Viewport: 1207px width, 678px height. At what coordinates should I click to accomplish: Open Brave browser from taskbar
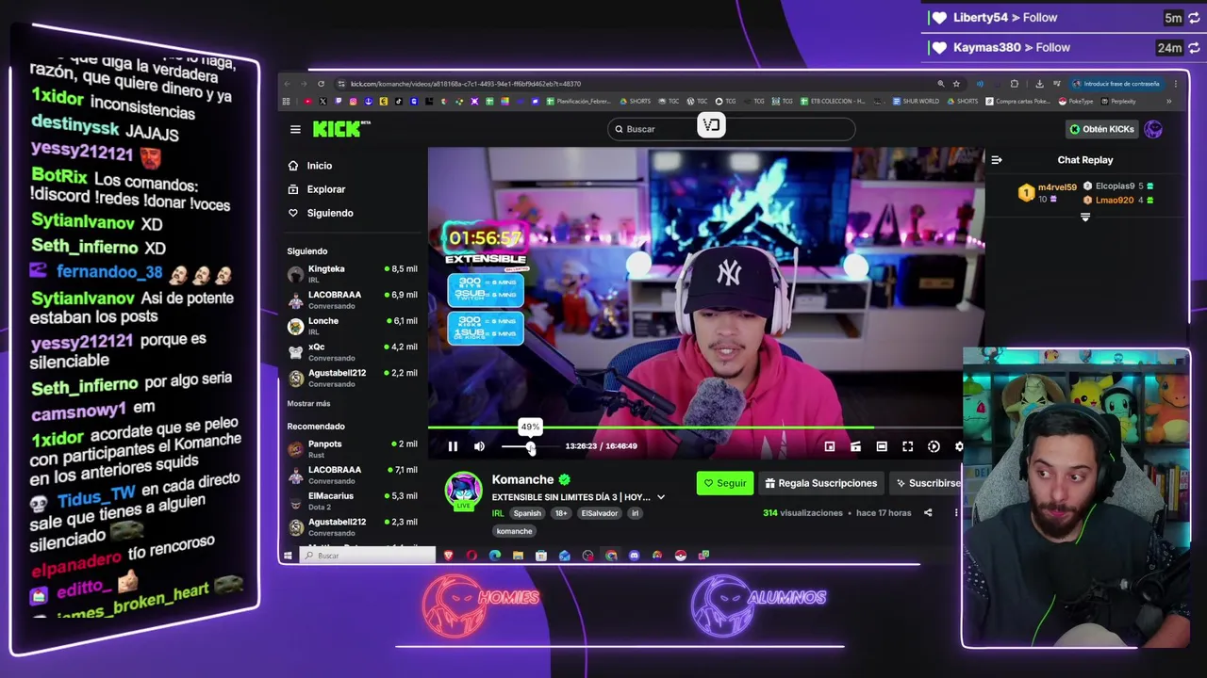click(x=448, y=556)
